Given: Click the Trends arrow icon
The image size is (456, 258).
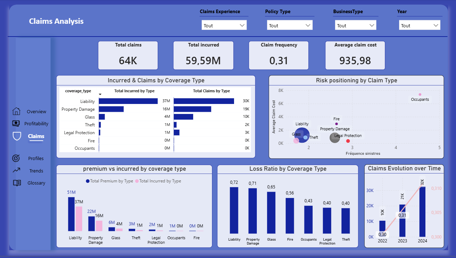Looking at the screenshot, I should [16, 171].
